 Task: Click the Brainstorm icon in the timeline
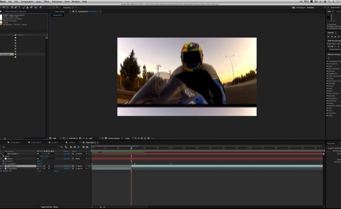pos(83,147)
